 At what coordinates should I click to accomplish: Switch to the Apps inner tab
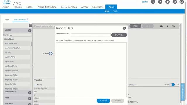point(7,20)
